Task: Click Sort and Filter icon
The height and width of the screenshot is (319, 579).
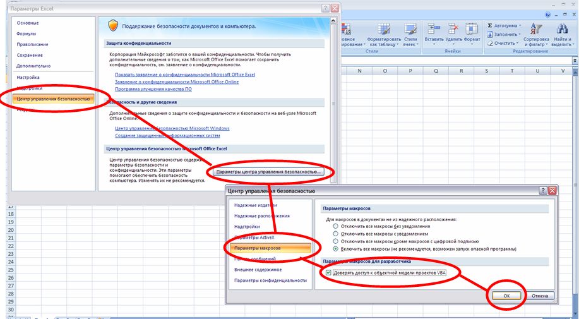Action: [536, 29]
